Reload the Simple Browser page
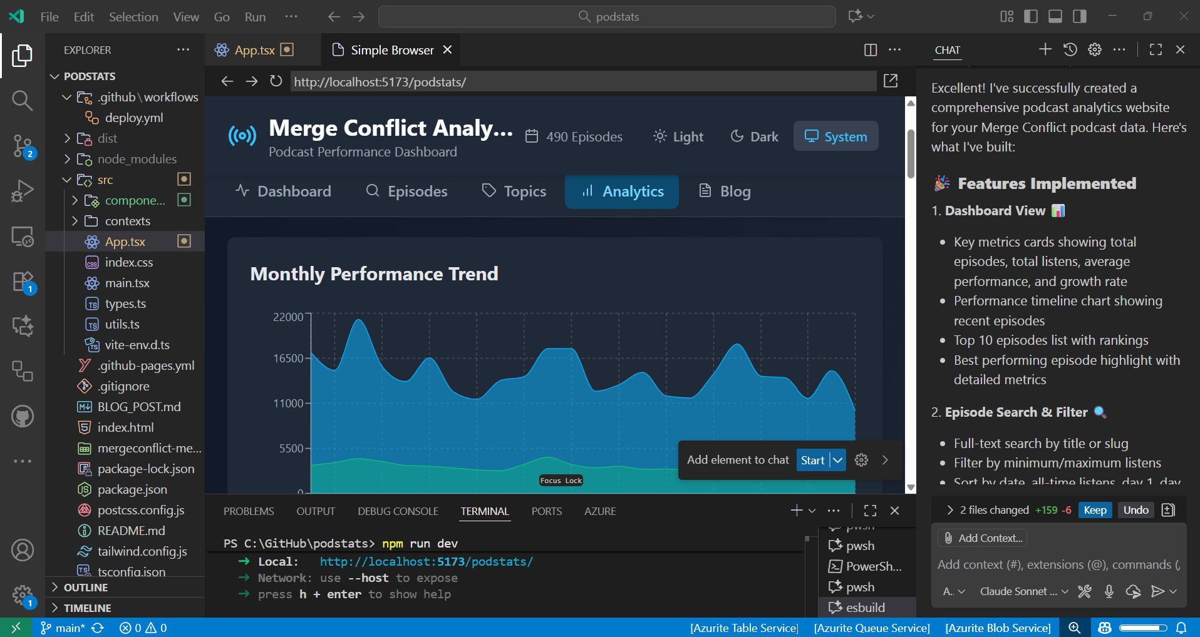This screenshot has width=1200, height=637. point(276,81)
